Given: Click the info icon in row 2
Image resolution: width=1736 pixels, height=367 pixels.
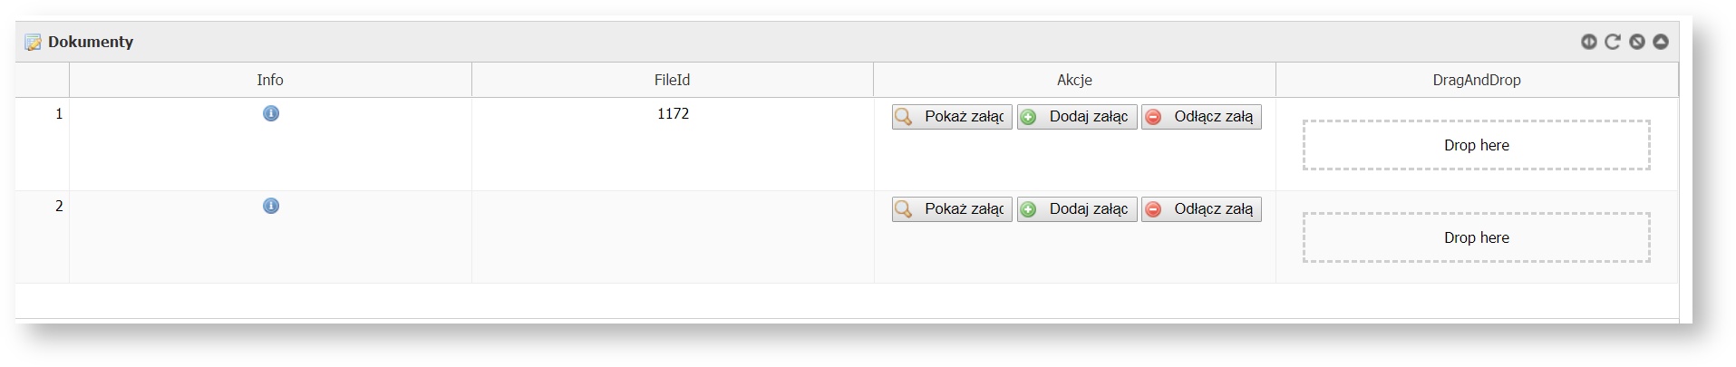Looking at the screenshot, I should pyautogui.click(x=270, y=206).
